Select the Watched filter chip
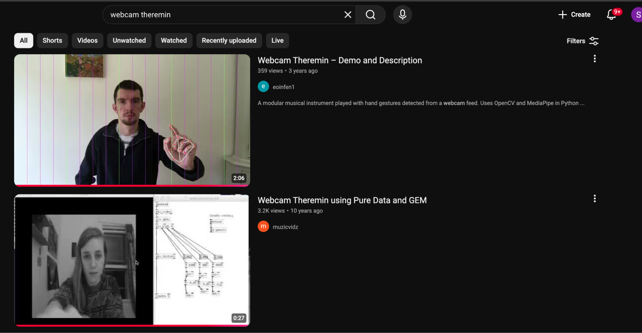 coord(174,40)
